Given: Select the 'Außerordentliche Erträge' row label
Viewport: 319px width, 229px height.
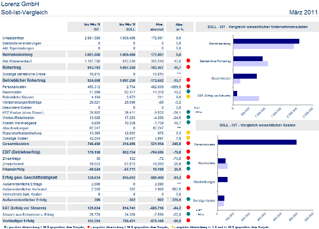Looking at the screenshot, I should 22,184.
